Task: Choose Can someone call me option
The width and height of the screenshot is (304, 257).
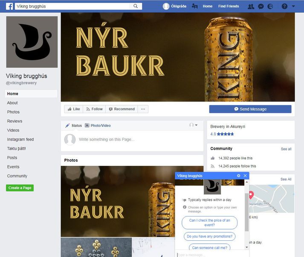Action: [x=210, y=247]
